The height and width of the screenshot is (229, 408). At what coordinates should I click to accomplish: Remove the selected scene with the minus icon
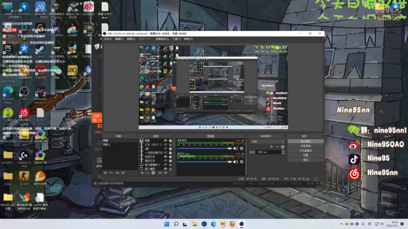pos(111,173)
